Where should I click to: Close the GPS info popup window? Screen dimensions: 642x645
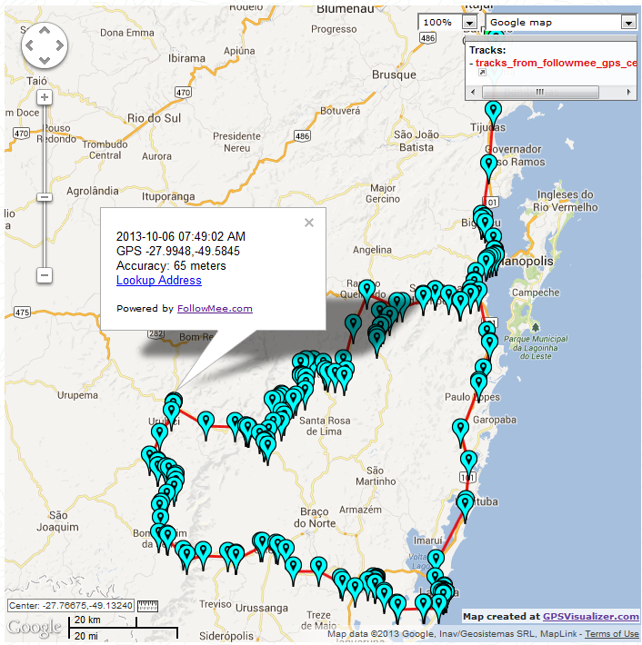309,223
